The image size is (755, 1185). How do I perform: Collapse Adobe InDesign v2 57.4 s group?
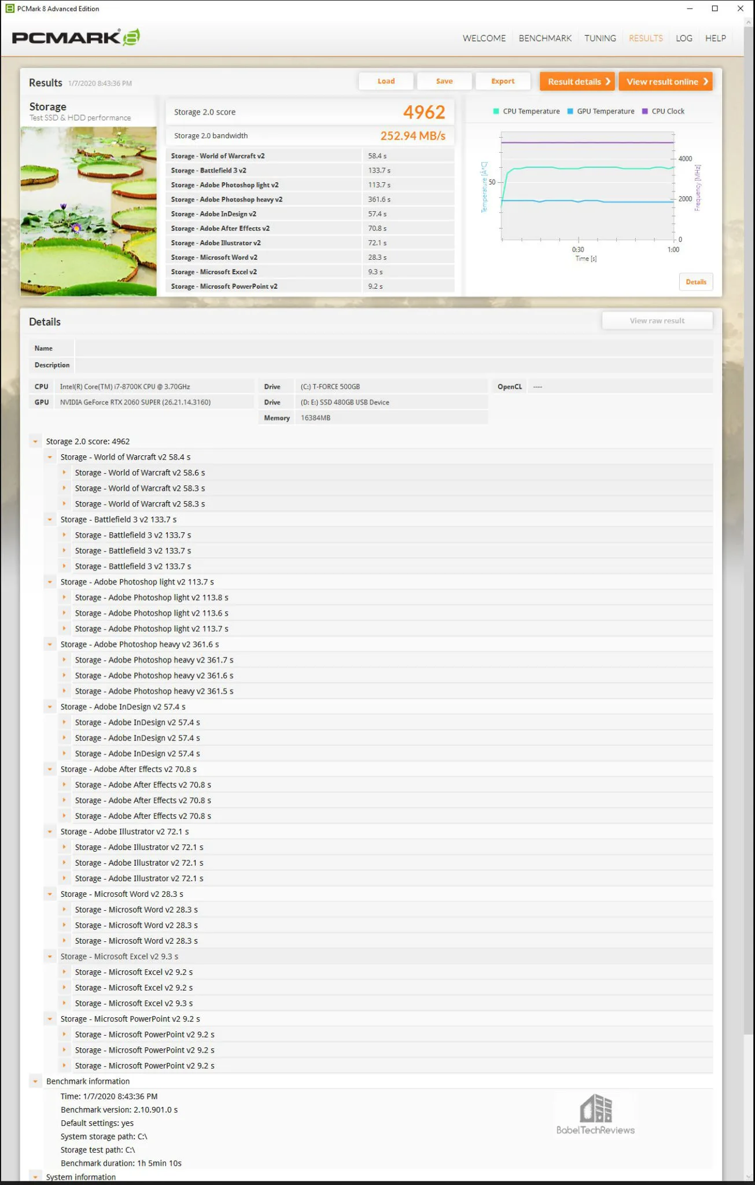tap(50, 707)
